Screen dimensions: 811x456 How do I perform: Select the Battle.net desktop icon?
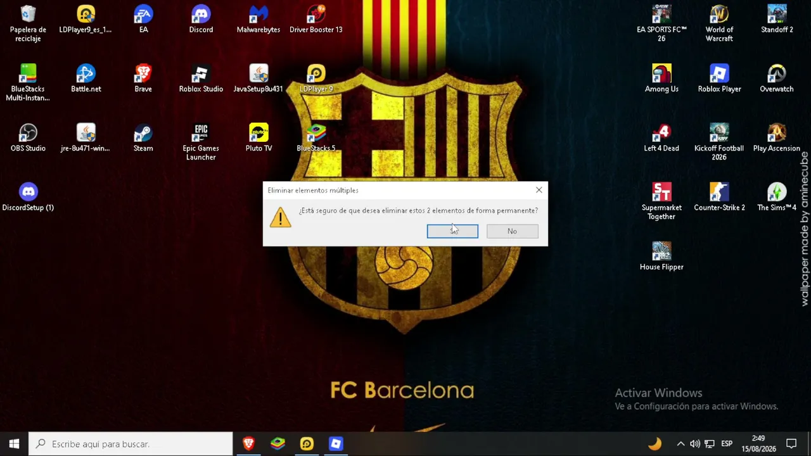pos(86,79)
